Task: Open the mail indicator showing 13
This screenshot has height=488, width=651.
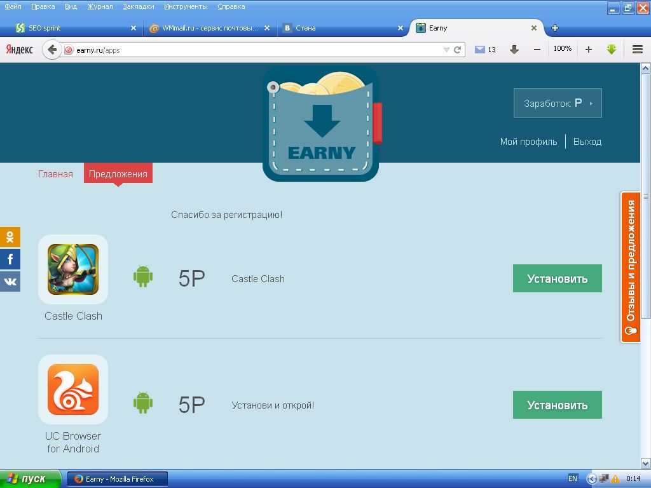Action: coord(485,50)
